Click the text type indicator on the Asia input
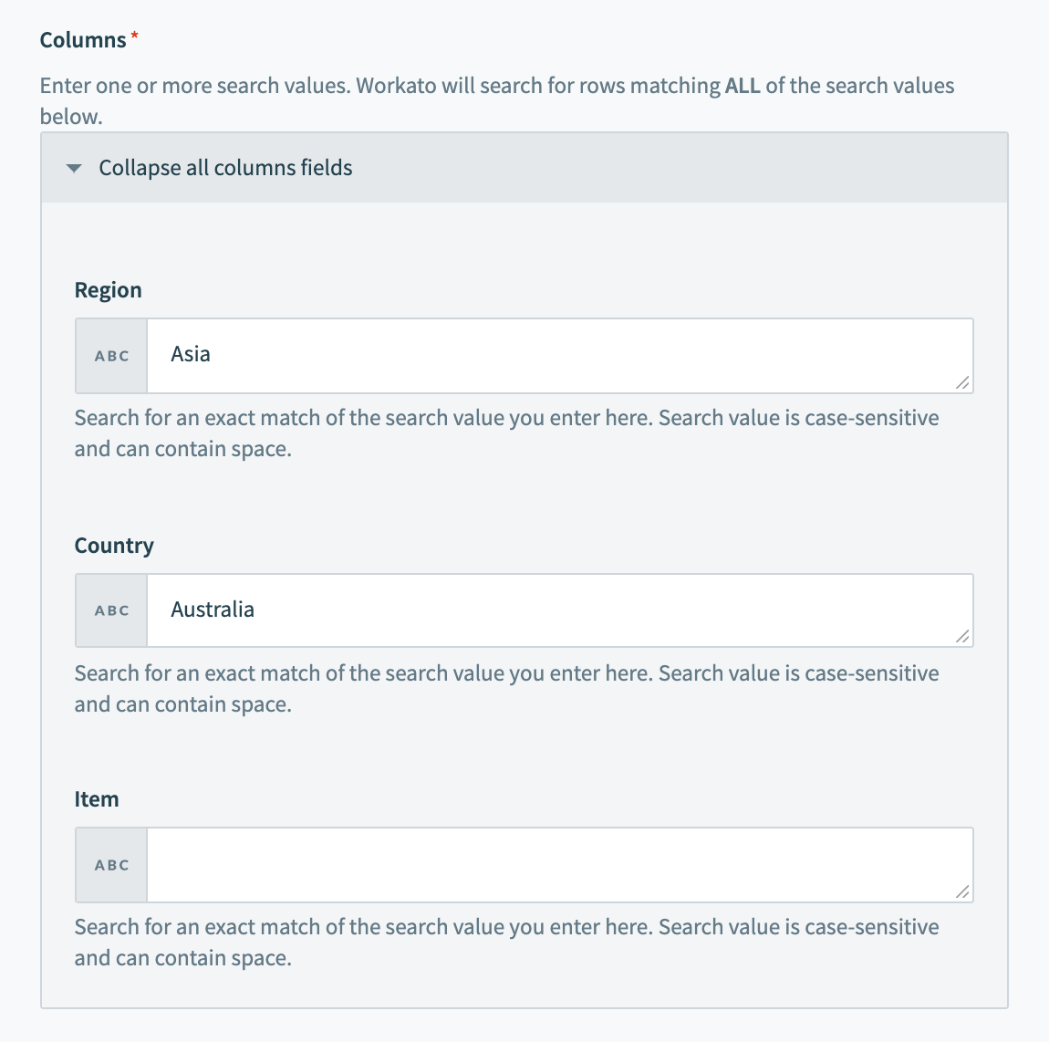Viewport: 1049px width, 1042px height. (110, 356)
